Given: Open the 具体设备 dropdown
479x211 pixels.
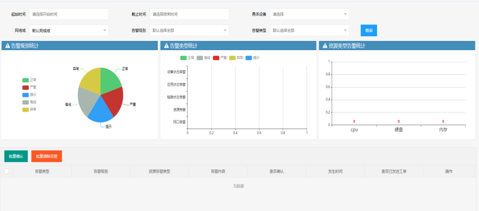Looking at the screenshot, I should pos(310,14).
